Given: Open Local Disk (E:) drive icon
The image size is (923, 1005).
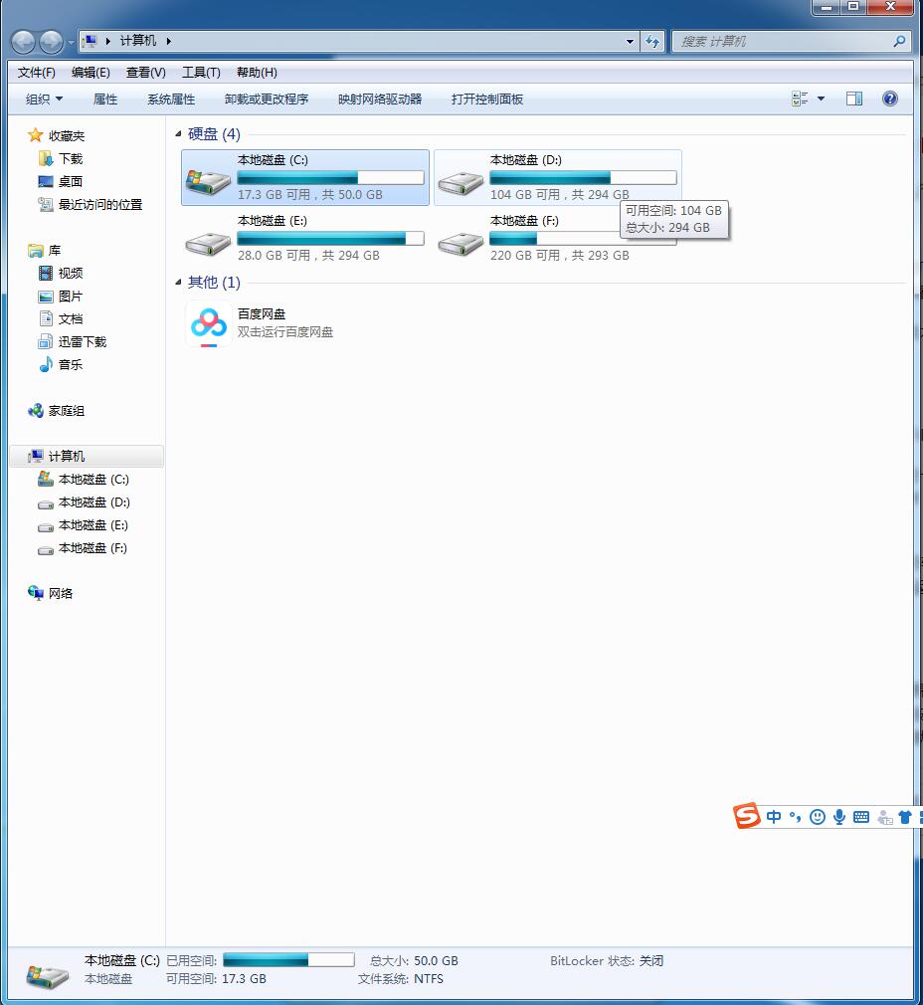Looking at the screenshot, I should tap(208, 243).
